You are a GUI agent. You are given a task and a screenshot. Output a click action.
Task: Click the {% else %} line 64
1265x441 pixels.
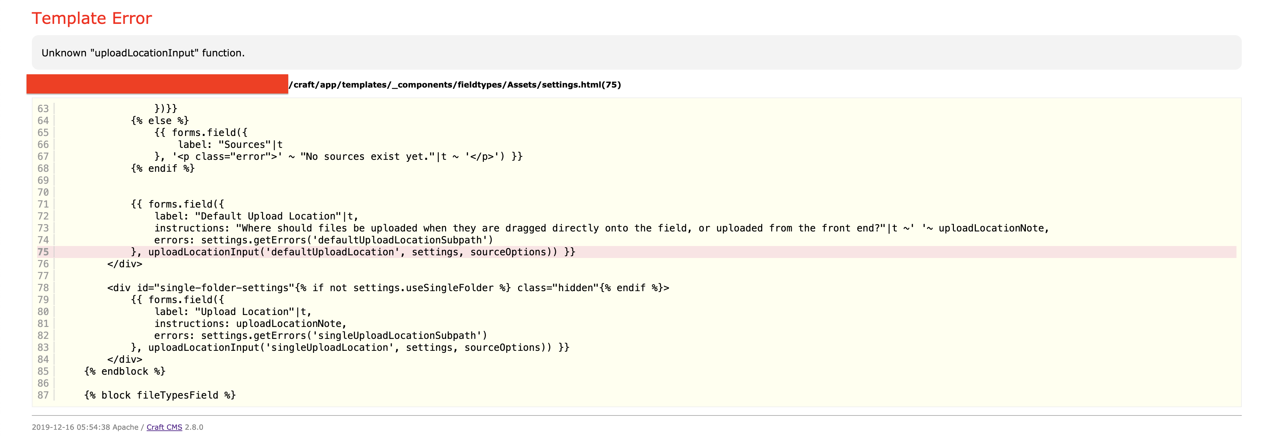pyautogui.click(x=160, y=120)
